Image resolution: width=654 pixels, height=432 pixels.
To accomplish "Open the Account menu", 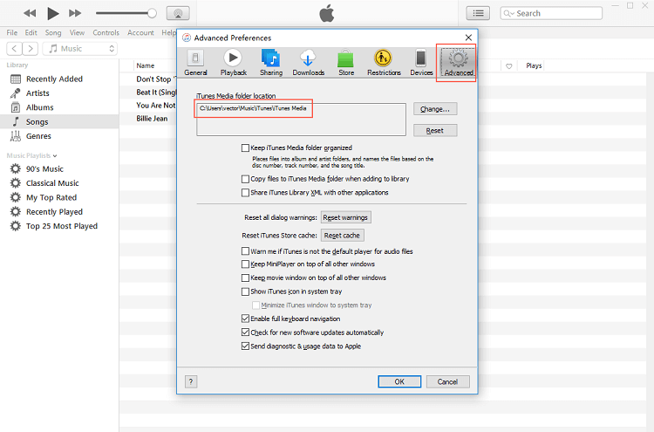I will coord(140,32).
